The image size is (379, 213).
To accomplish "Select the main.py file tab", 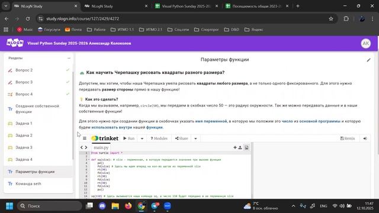I will click(101, 147).
